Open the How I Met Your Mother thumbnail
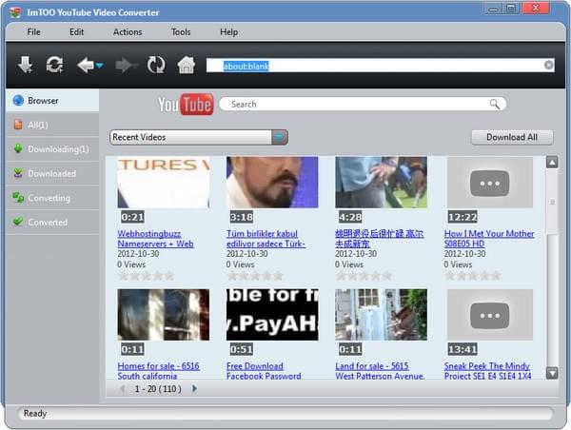571x430 pixels. click(x=490, y=183)
